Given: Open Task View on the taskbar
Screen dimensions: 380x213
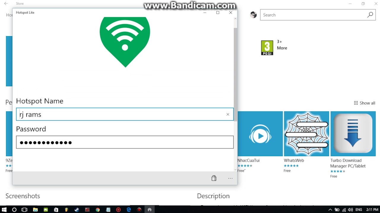Looking at the screenshot, I should click(x=24, y=210).
